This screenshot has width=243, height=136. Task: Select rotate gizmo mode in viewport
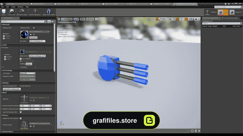pyautogui.click(x=157, y=19)
